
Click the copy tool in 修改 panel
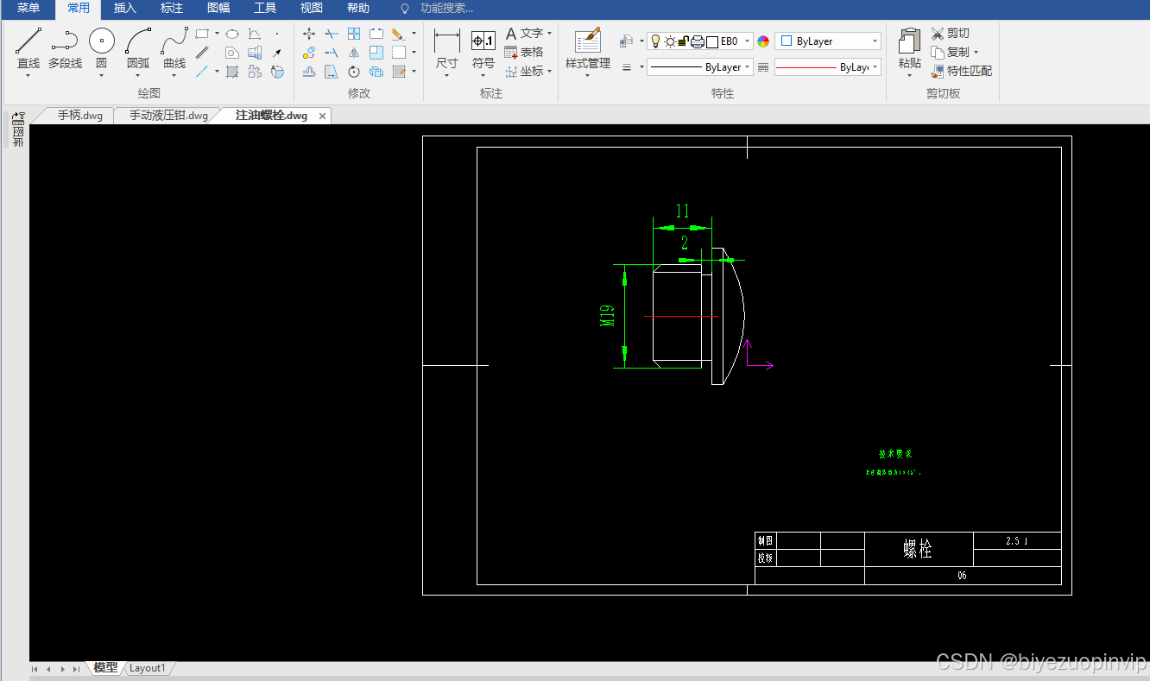(x=309, y=53)
